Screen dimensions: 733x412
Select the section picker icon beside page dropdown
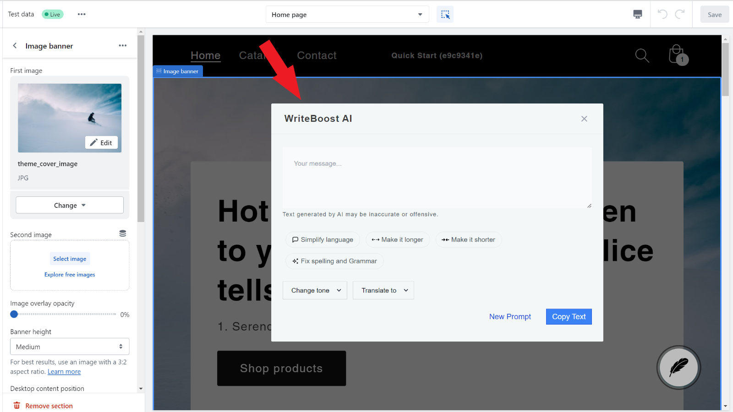[x=444, y=14]
